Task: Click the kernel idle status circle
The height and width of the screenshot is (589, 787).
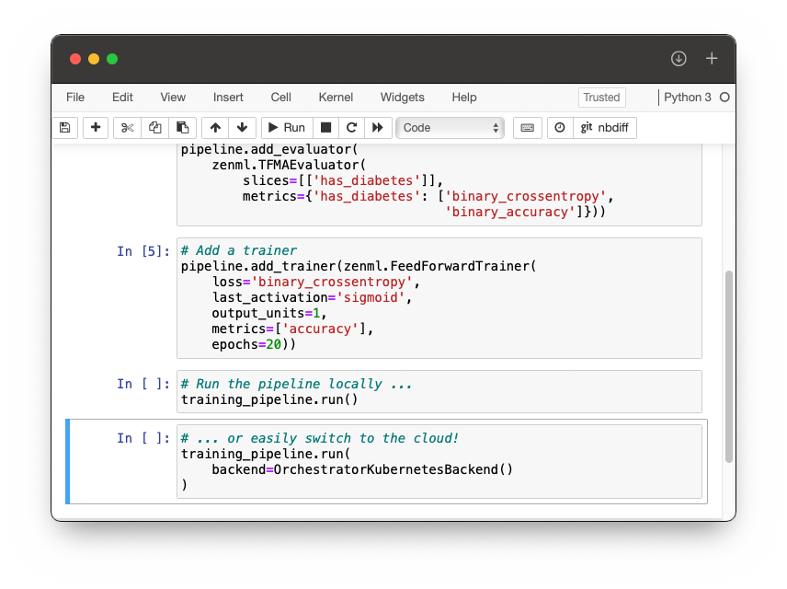Action: pos(724,98)
